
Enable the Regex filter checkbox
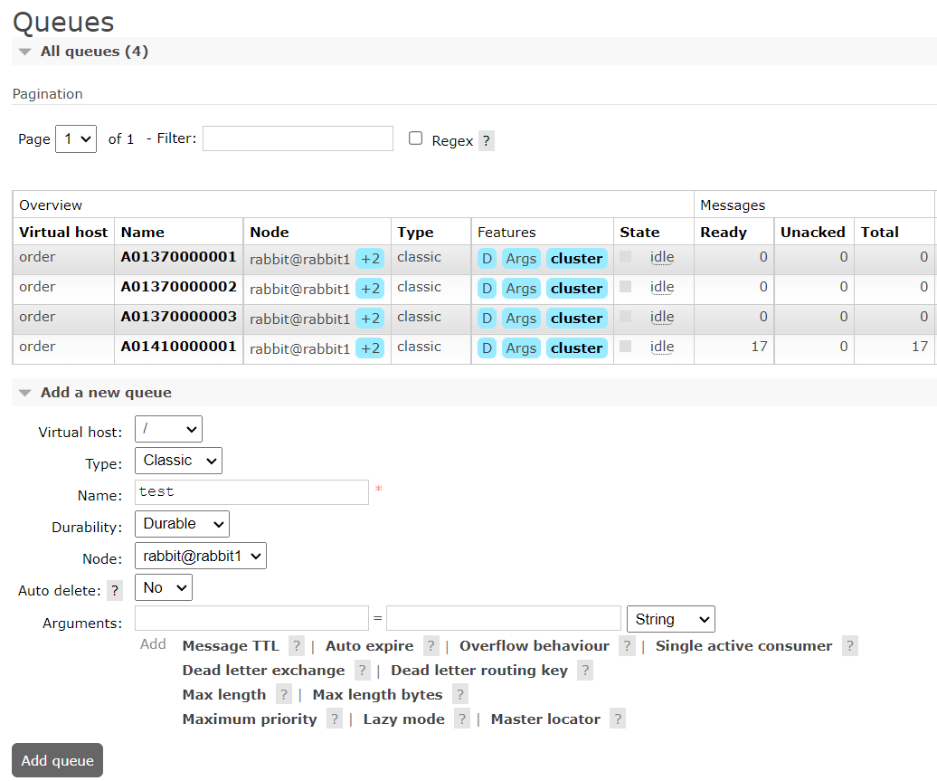415,138
